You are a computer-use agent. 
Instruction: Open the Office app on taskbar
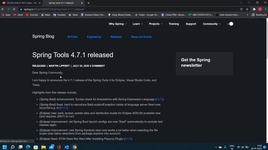pyautogui.click(x=59, y=147)
